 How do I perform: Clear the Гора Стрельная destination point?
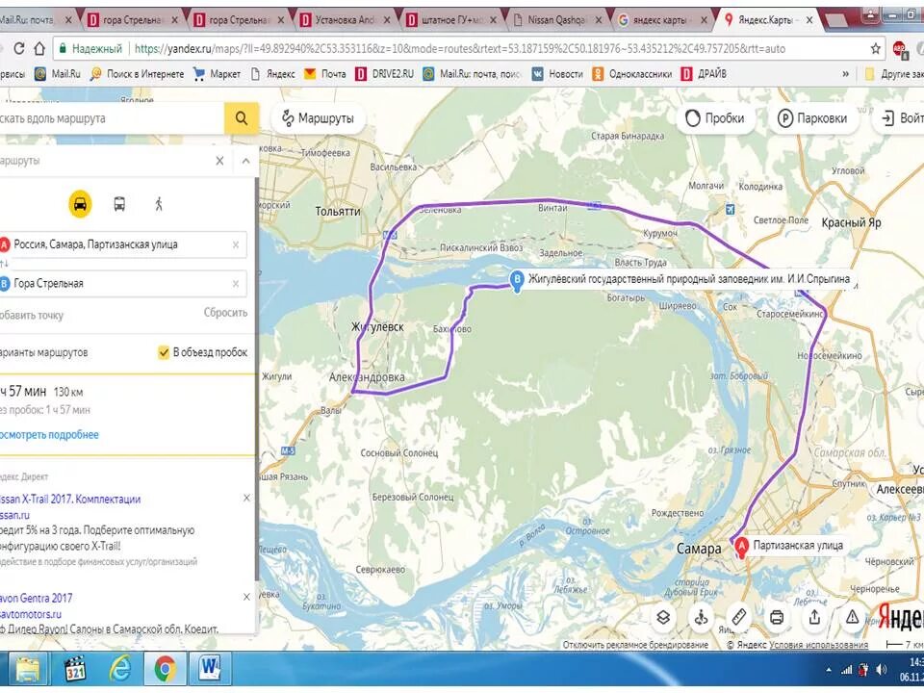click(x=236, y=283)
